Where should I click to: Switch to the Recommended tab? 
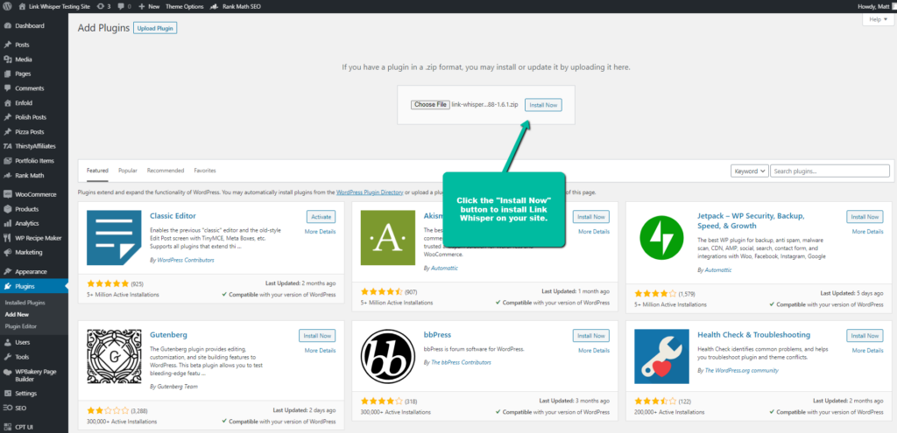point(166,171)
